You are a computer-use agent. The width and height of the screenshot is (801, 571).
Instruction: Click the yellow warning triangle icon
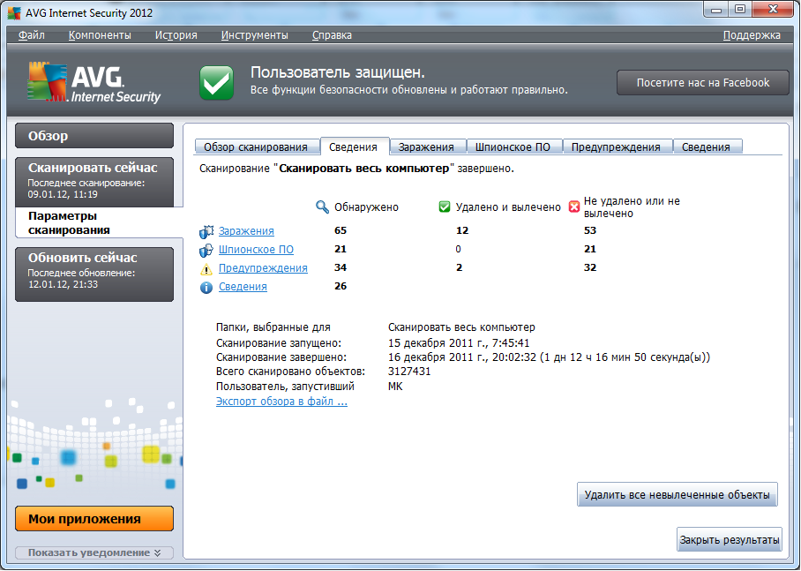click(206, 269)
